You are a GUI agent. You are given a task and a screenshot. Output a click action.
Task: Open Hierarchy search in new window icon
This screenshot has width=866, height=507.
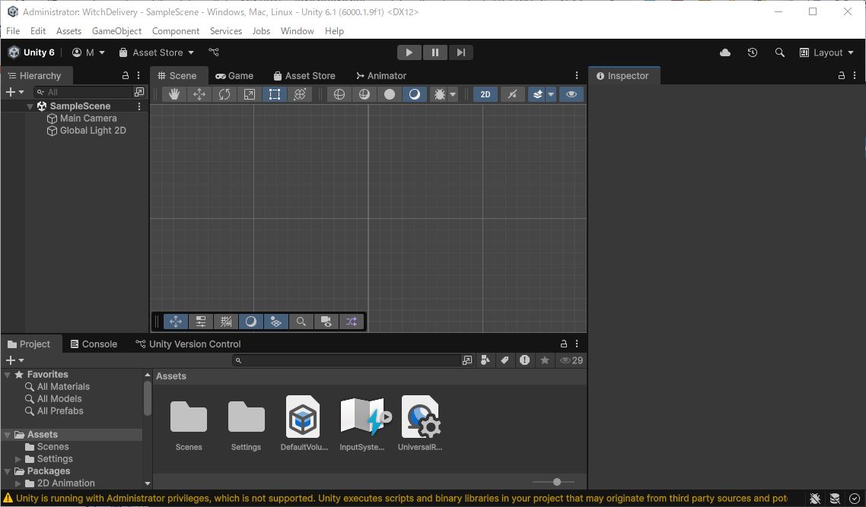coord(139,91)
